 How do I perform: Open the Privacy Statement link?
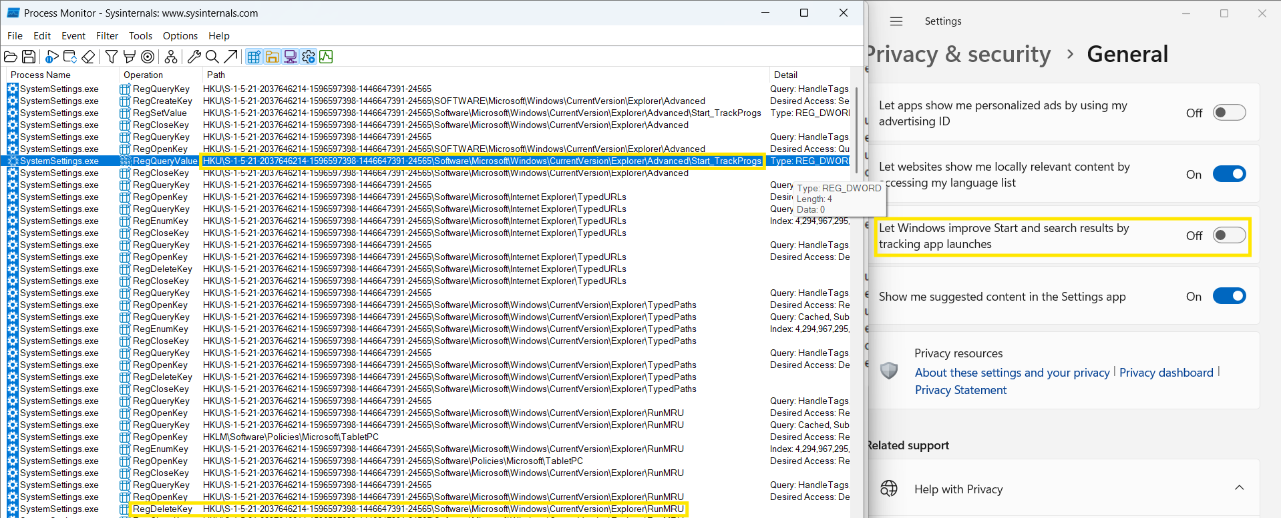[x=960, y=390]
